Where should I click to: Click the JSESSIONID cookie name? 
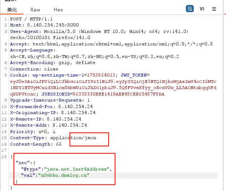pyautogui.click(x=56, y=94)
